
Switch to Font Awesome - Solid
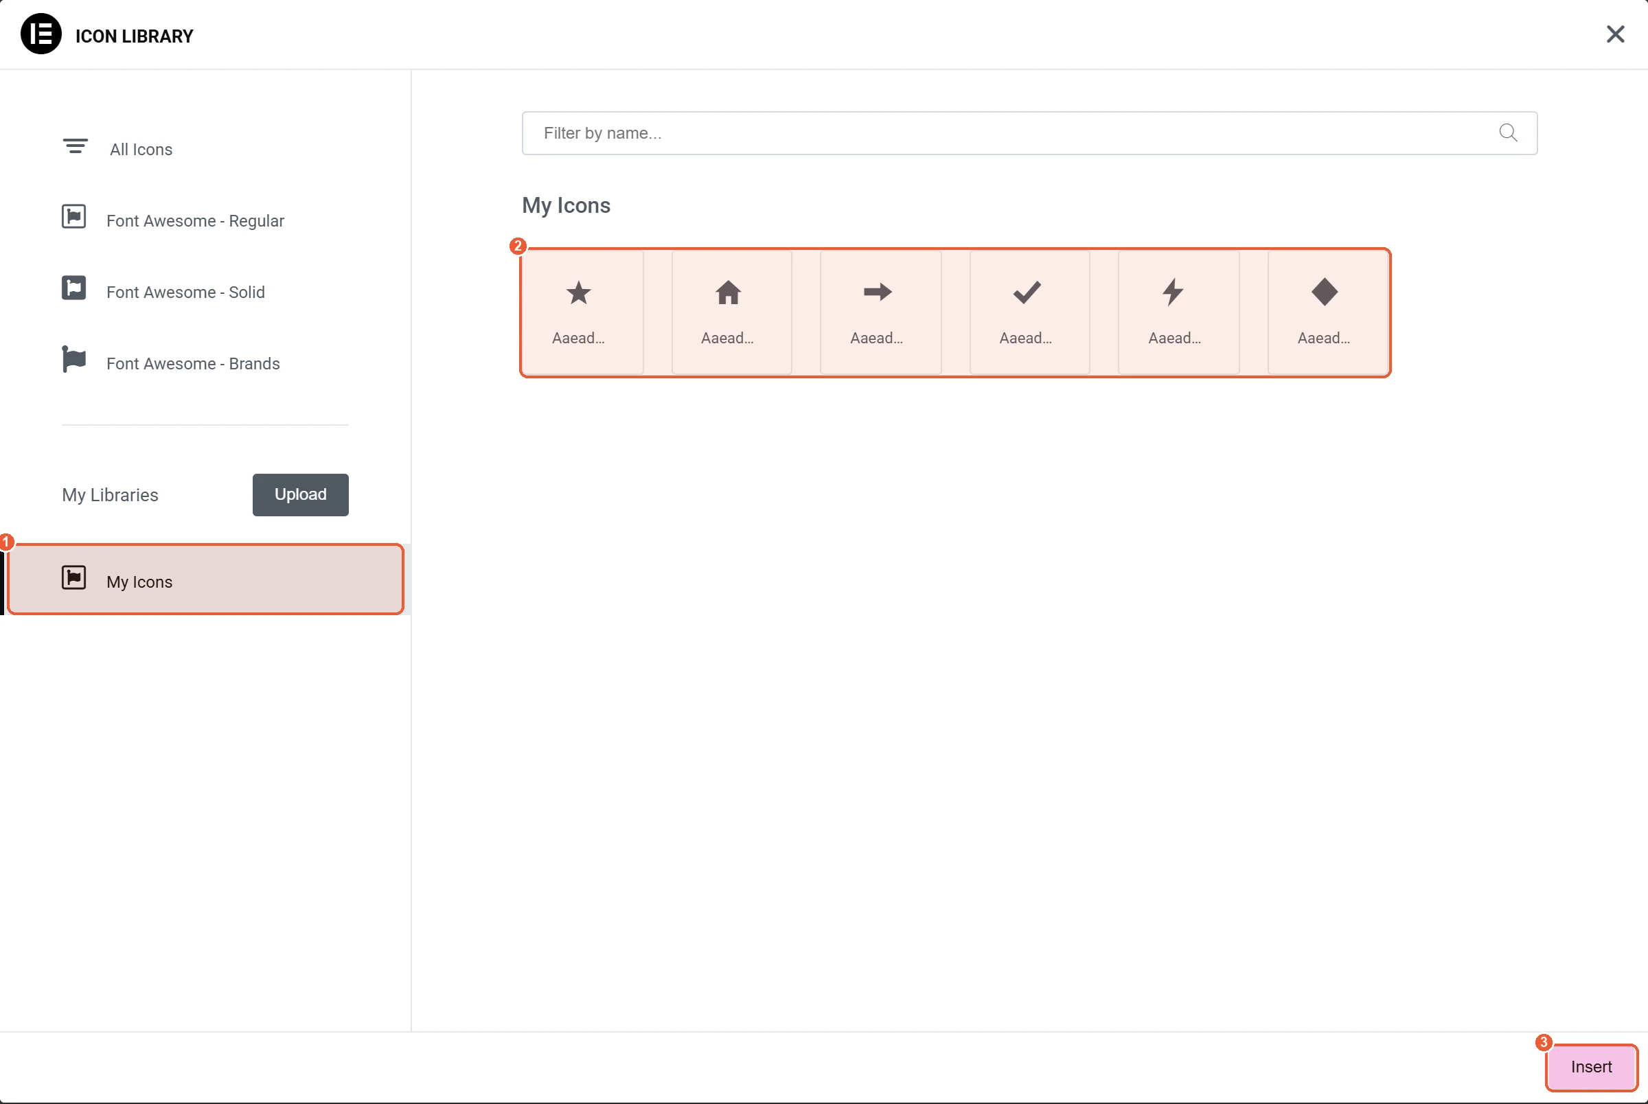click(x=205, y=292)
